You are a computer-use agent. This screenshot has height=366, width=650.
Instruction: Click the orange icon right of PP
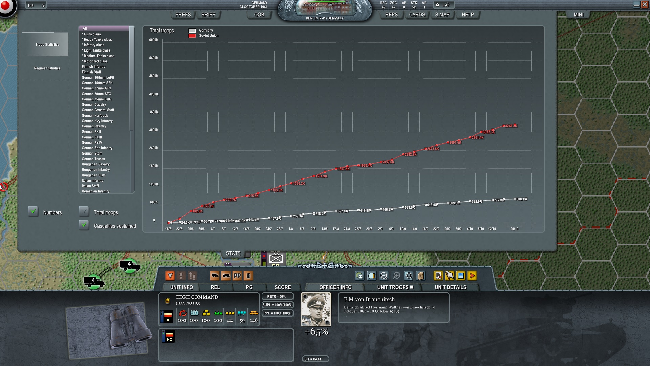point(248,276)
